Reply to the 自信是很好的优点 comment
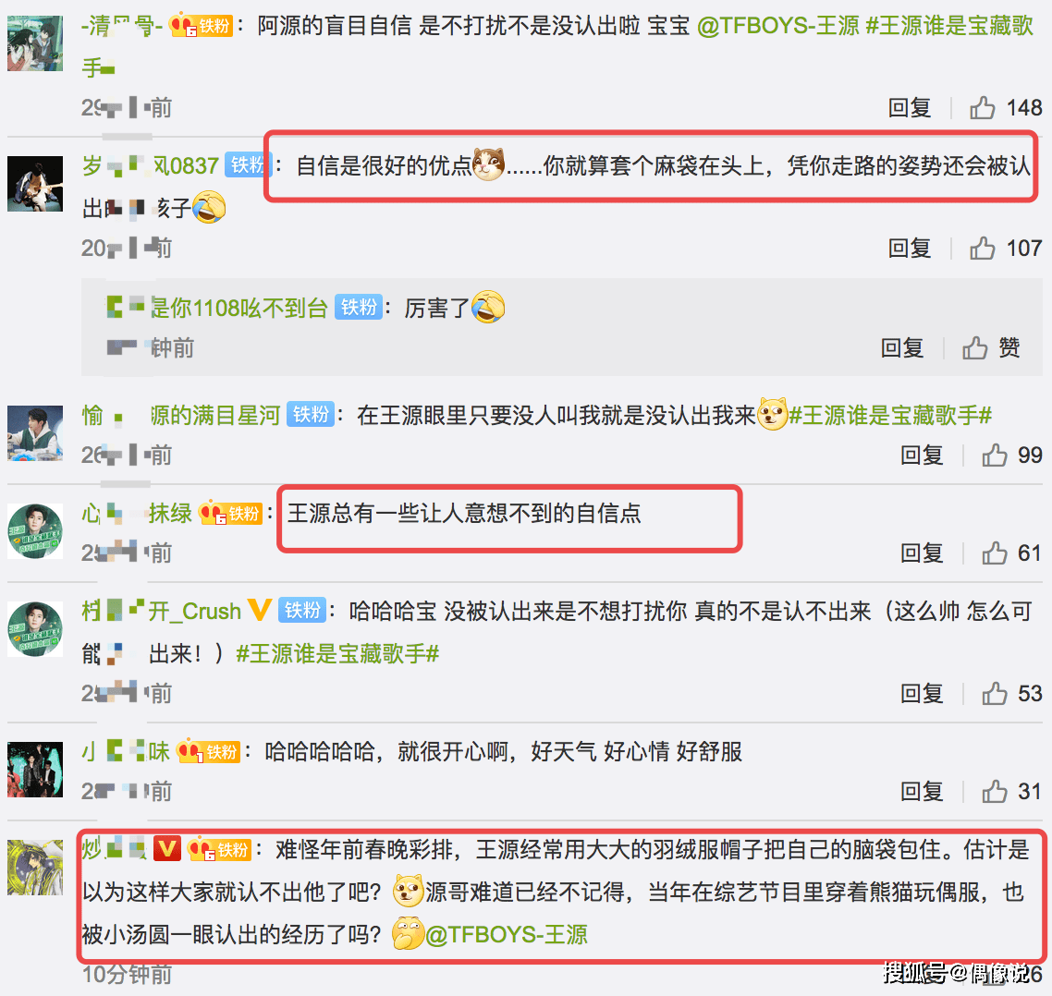 pyautogui.click(x=909, y=249)
